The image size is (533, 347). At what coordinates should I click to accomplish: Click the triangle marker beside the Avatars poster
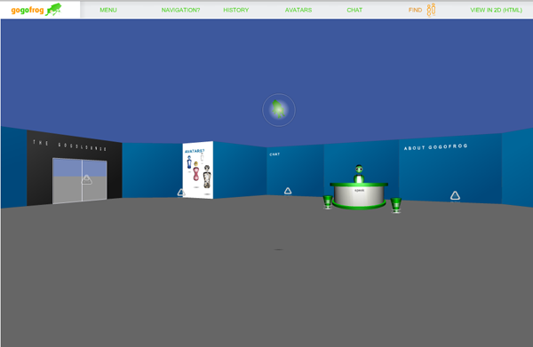pyautogui.click(x=180, y=193)
